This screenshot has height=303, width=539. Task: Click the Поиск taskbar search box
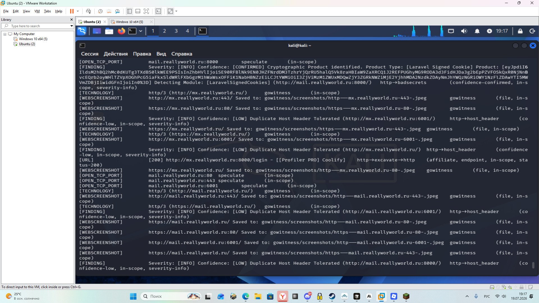pos(171,296)
